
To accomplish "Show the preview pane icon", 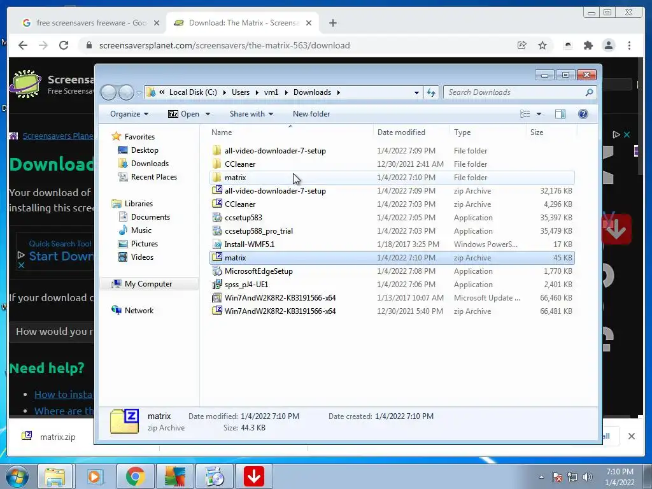I will [x=560, y=114].
